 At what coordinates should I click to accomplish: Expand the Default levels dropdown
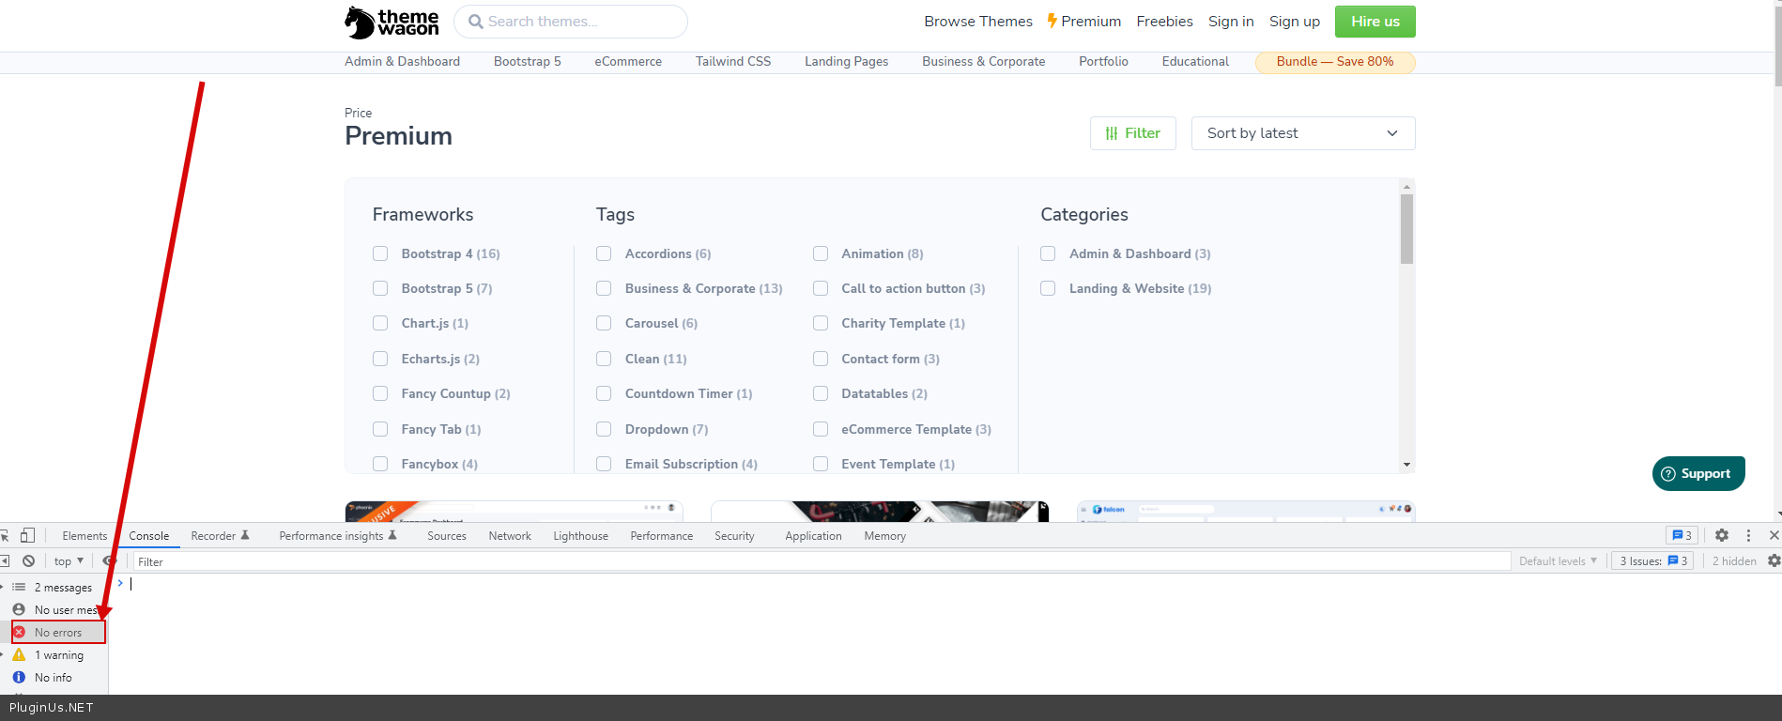coord(1557,561)
